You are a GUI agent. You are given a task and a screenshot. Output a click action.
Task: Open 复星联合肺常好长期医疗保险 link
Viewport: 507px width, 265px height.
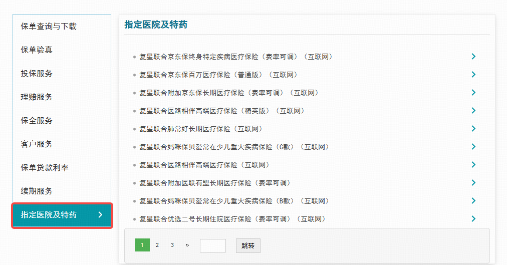tap(201, 129)
